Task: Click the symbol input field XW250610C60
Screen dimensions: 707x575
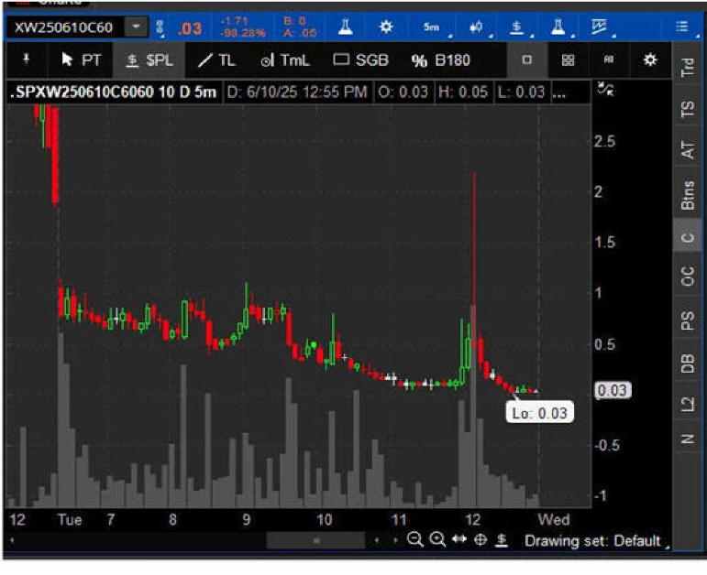Action: (x=63, y=27)
